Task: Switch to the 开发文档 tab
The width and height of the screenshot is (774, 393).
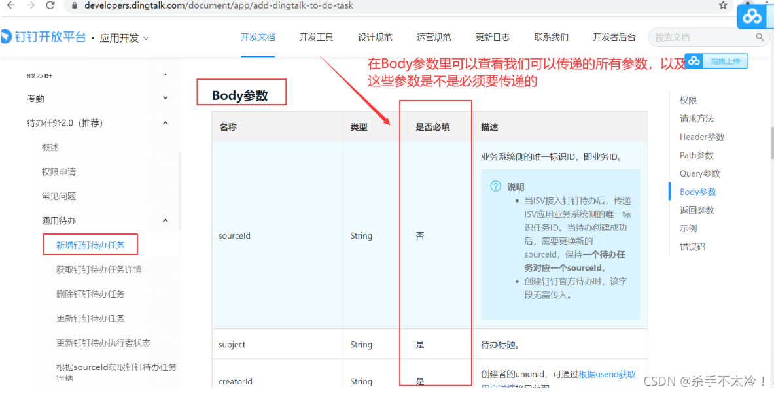Action: (258, 37)
